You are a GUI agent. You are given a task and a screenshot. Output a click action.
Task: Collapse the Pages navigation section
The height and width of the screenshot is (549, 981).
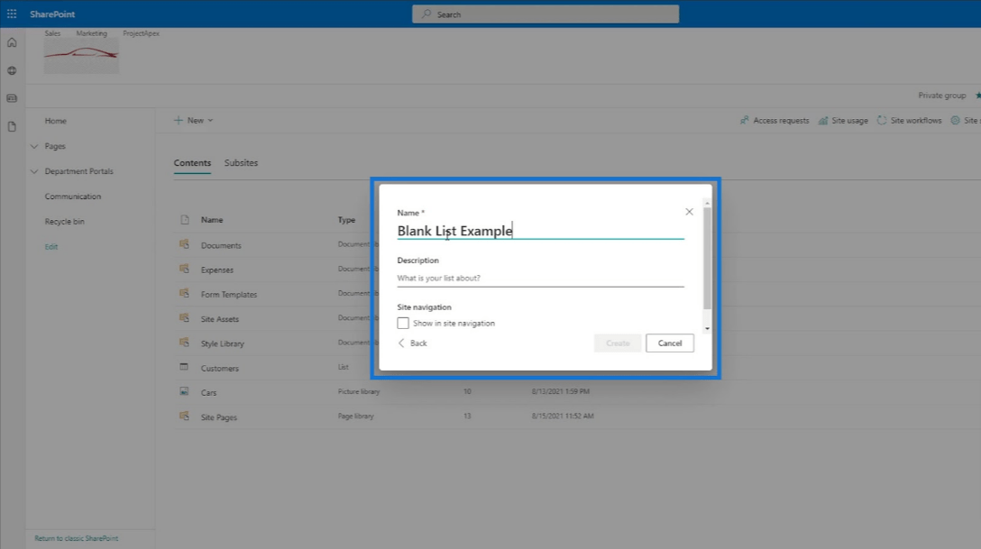click(34, 146)
